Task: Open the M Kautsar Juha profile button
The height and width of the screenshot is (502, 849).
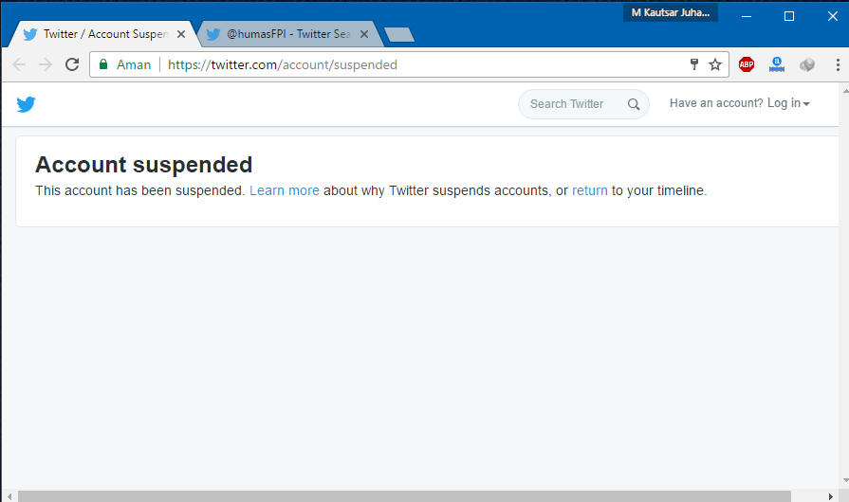Action: (671, 12)
